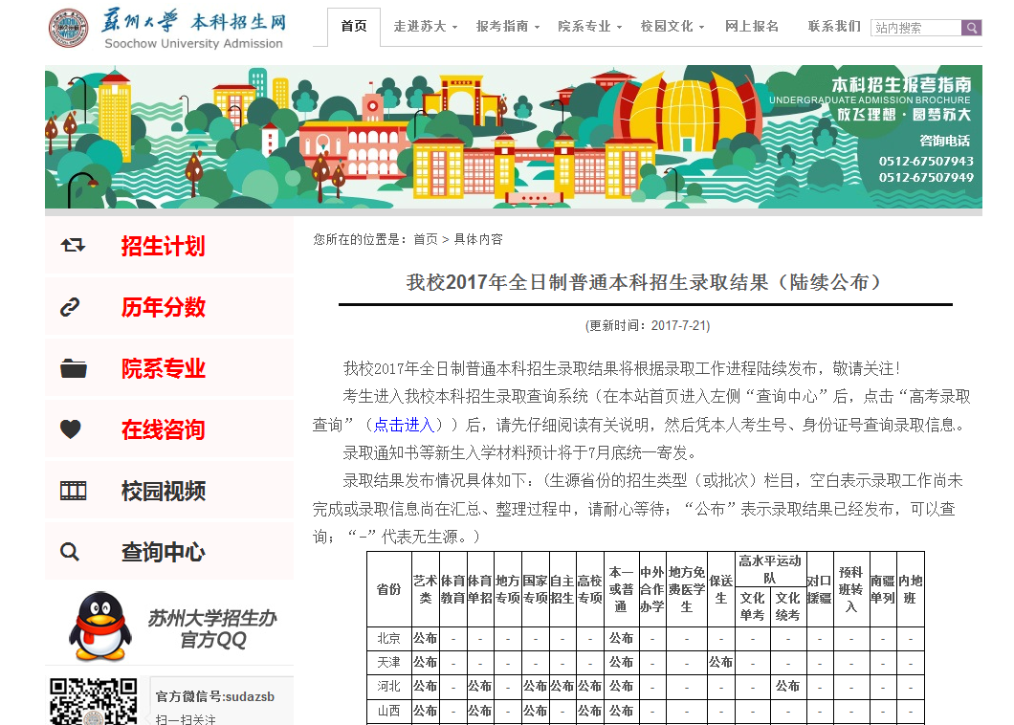Click the film strip icon beside 校园视频
1014x725 pixels.
pos(73,491)
